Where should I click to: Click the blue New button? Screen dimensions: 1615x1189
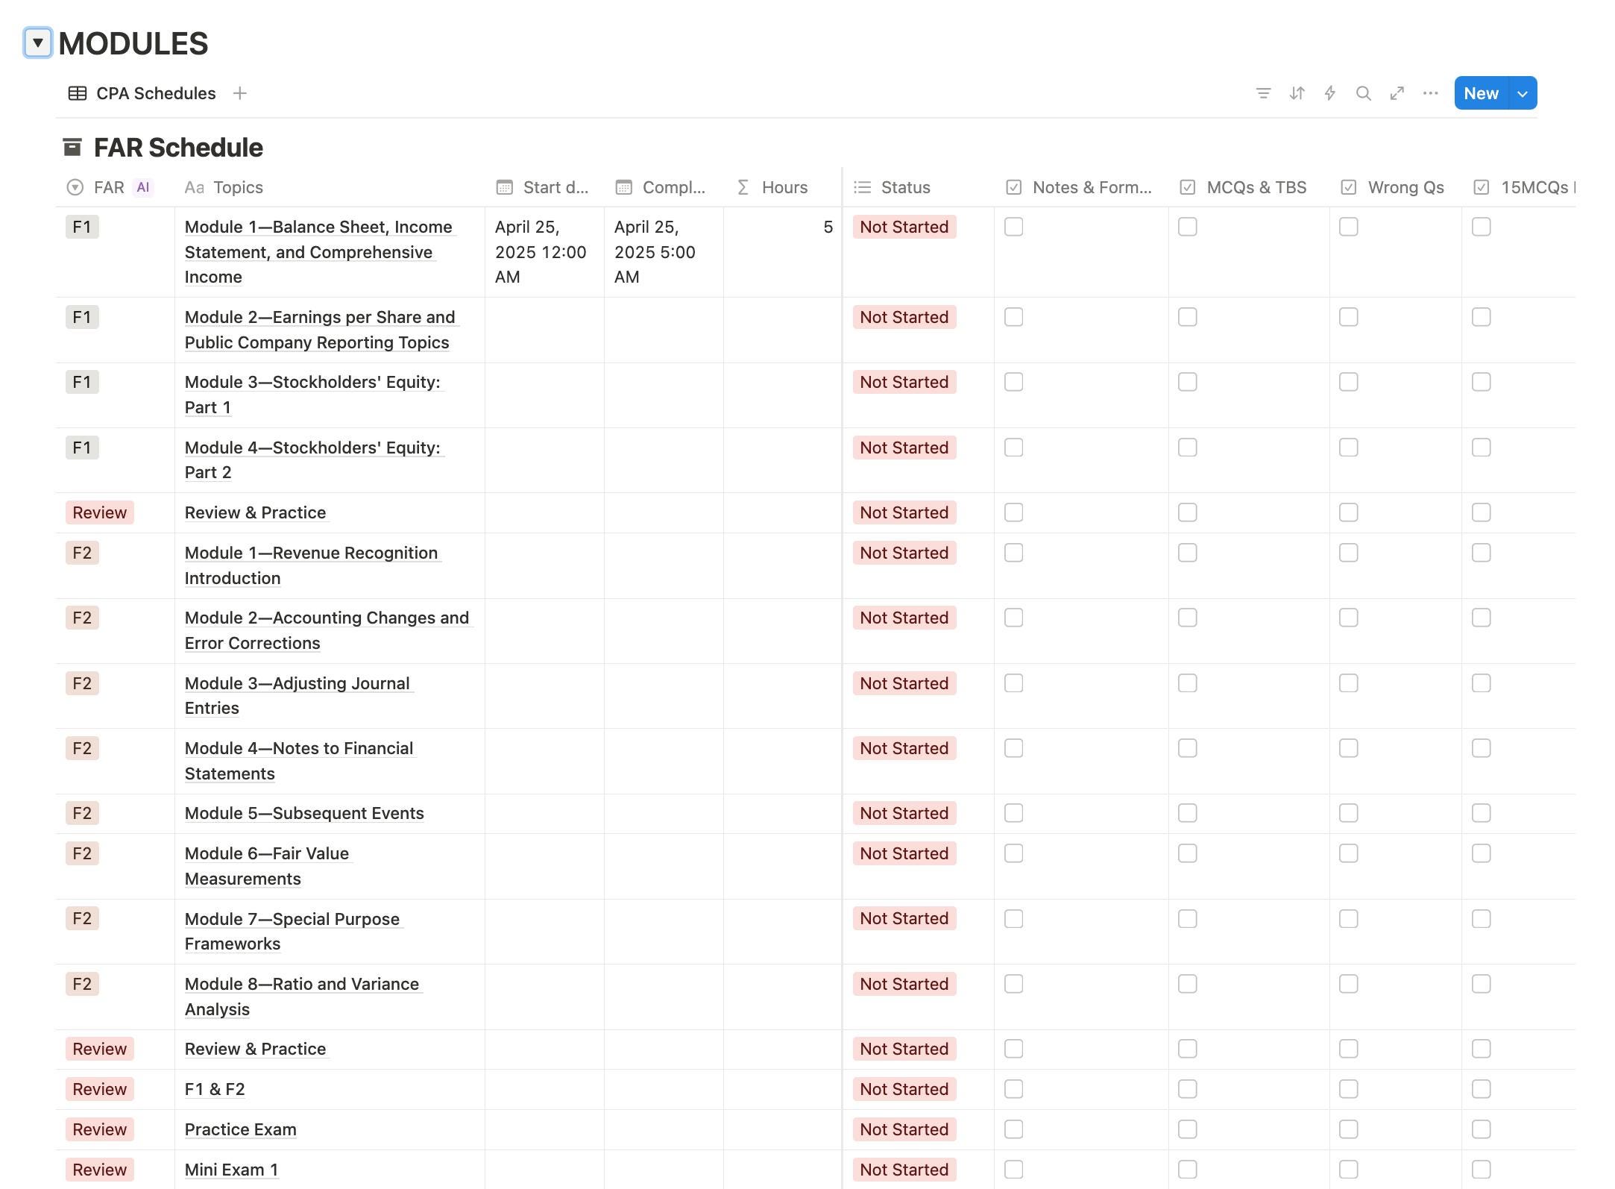(1481, 93)
